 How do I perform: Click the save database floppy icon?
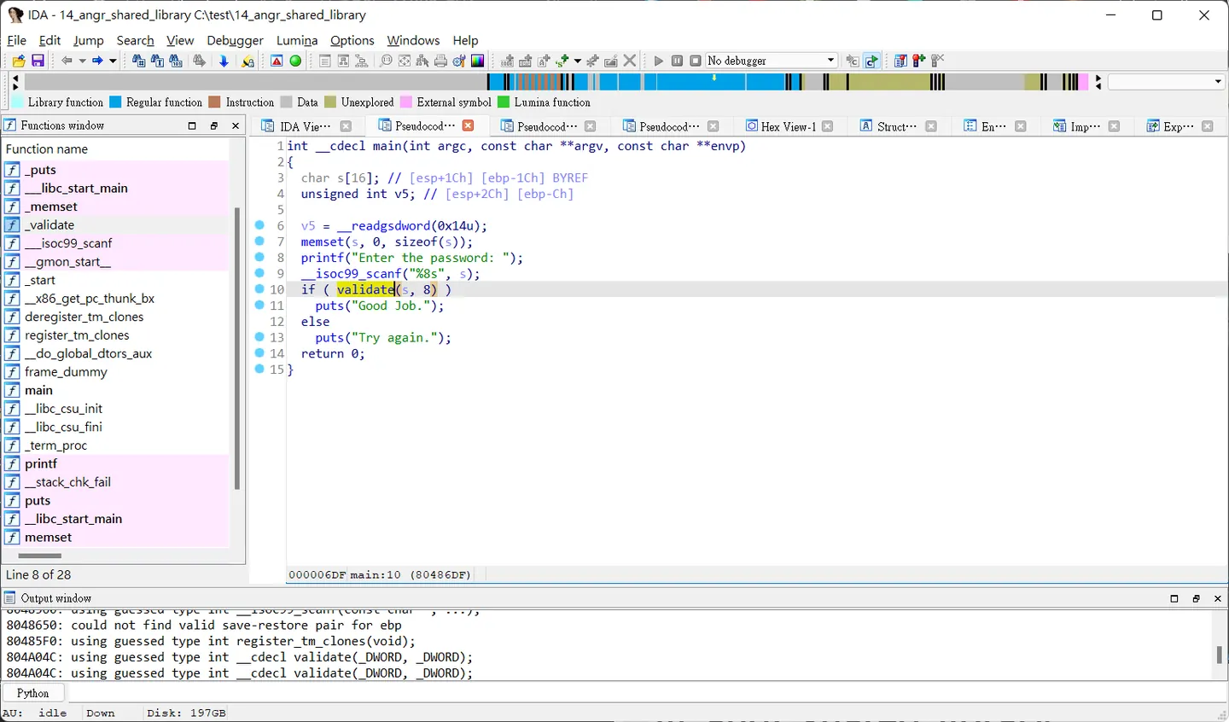(38, 61)
